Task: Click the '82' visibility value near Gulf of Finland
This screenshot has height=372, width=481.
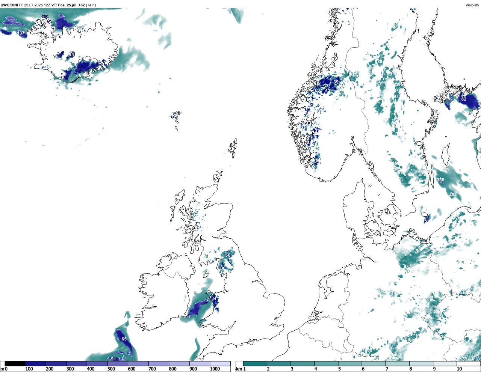Action: pyautogui.click(x=464, y=99)
